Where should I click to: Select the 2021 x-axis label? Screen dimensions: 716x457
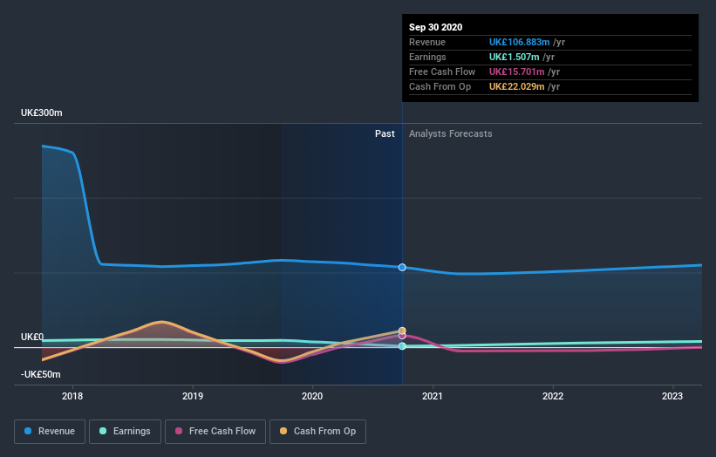click(433, 396)
